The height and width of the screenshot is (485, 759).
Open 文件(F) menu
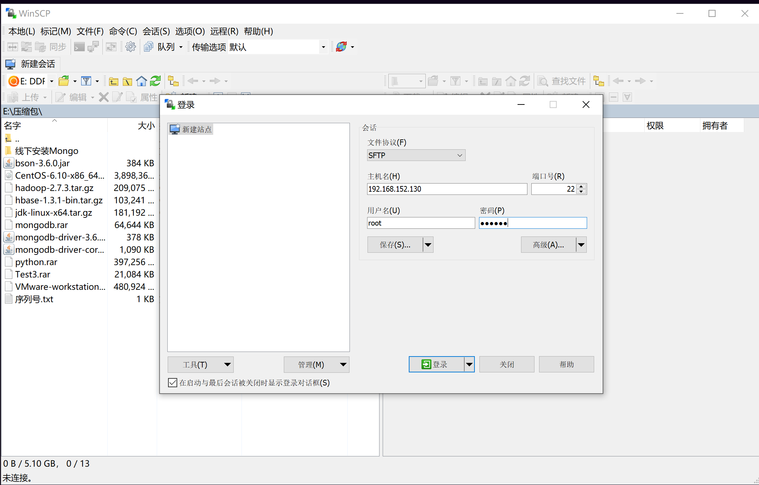[90, 31]
